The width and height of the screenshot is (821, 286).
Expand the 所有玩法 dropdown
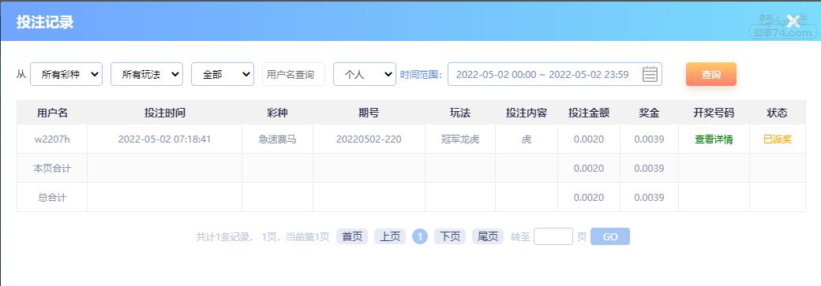click(x=147, y=74)
